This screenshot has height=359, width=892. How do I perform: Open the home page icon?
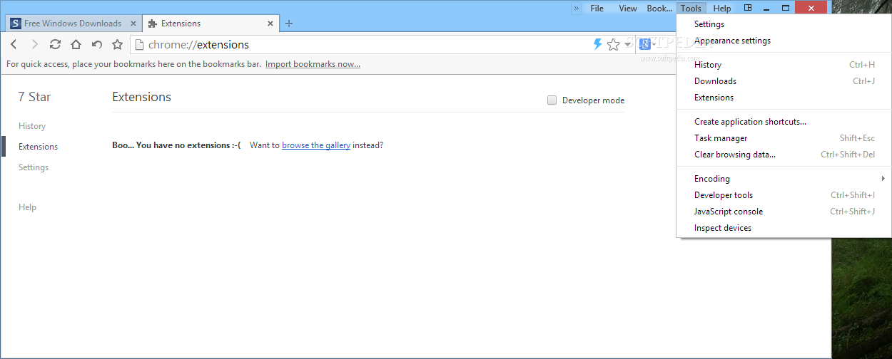[x=76, y=44]
